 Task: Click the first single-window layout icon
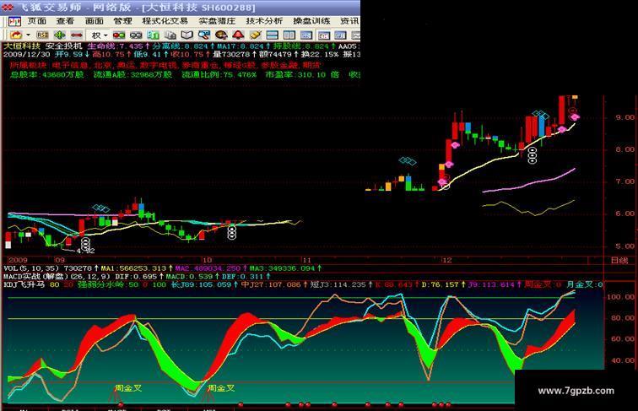(306, 35)
